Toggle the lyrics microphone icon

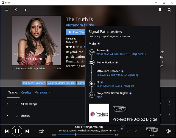click(136, 131)
